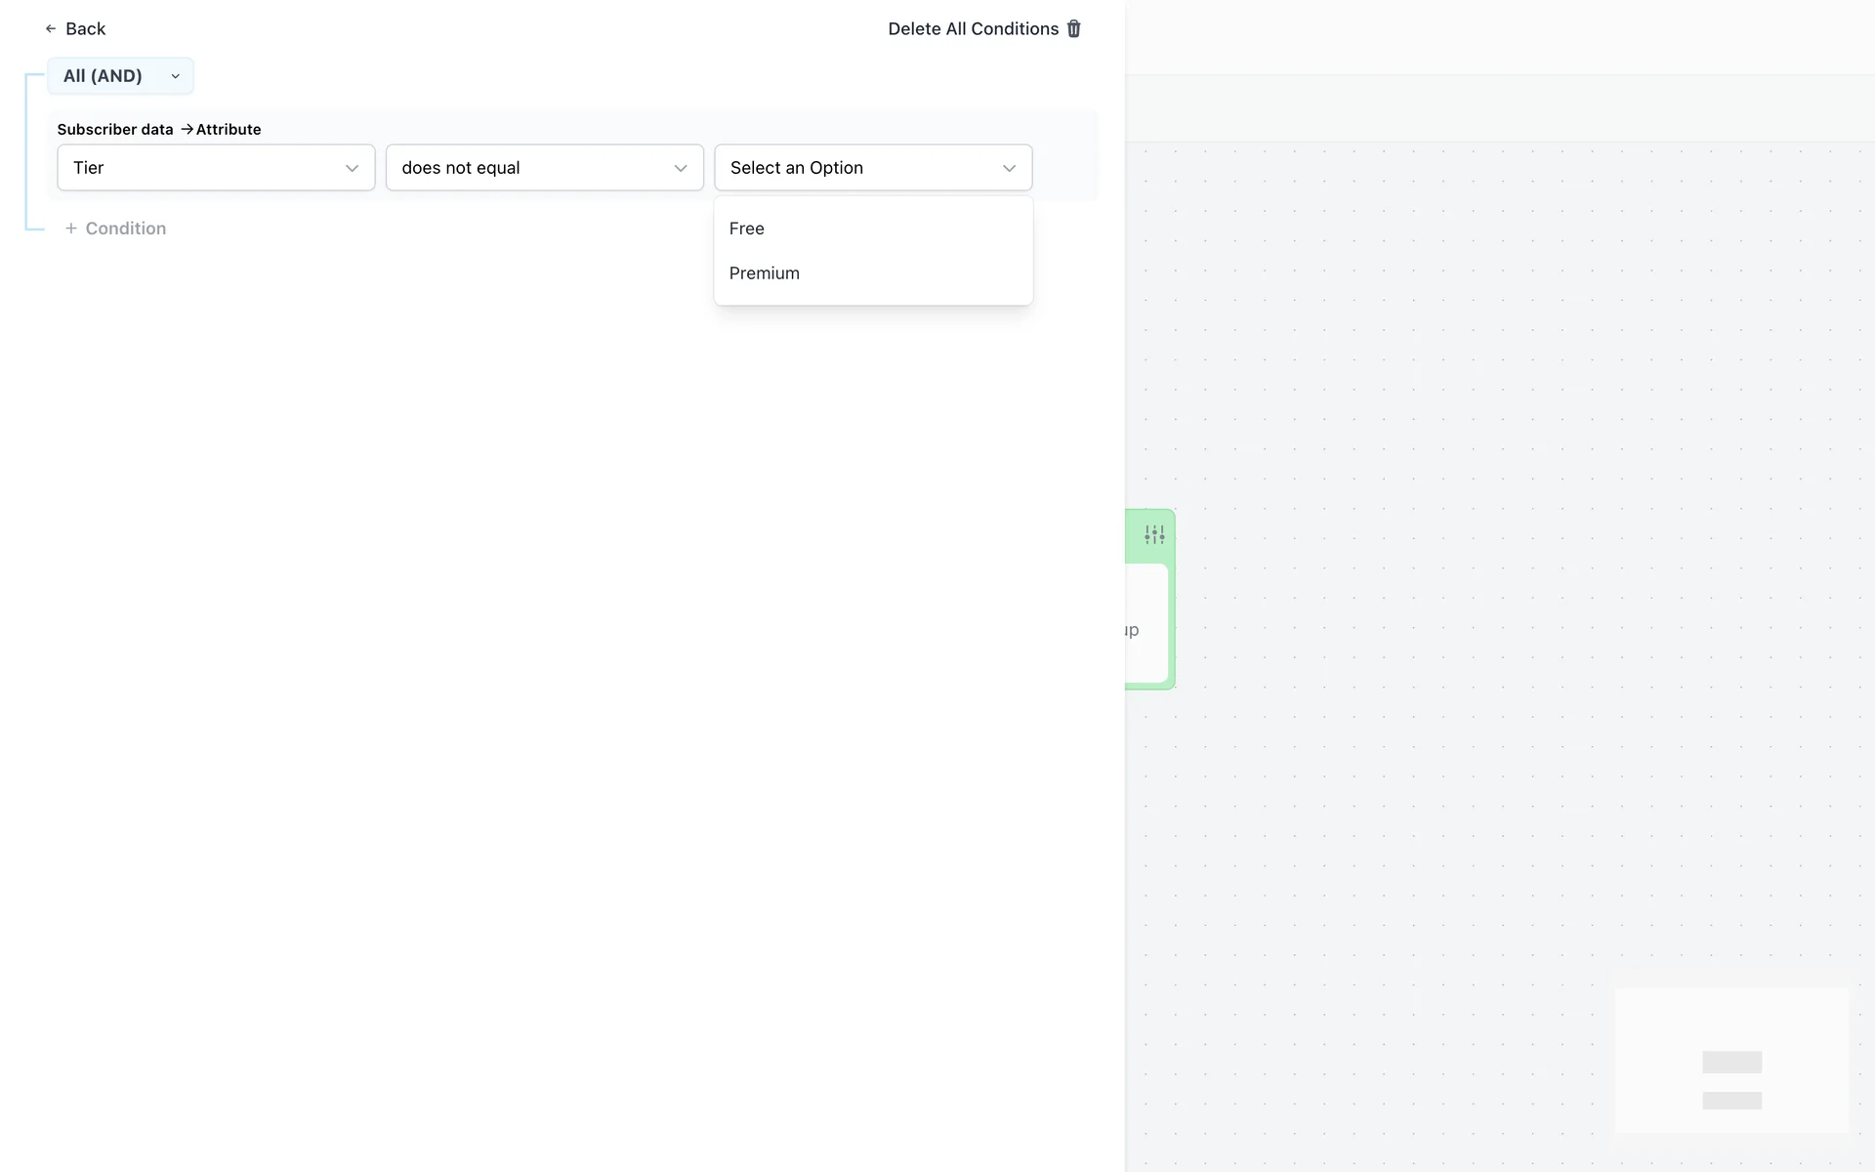Screen dimensions: 1875x1172
Task: Click the arrow icon before Attribute label
Action: [187, 129]
